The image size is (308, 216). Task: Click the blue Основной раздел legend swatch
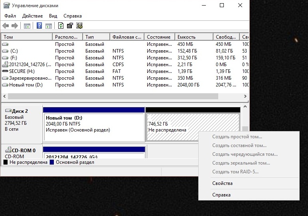(52, 162)
